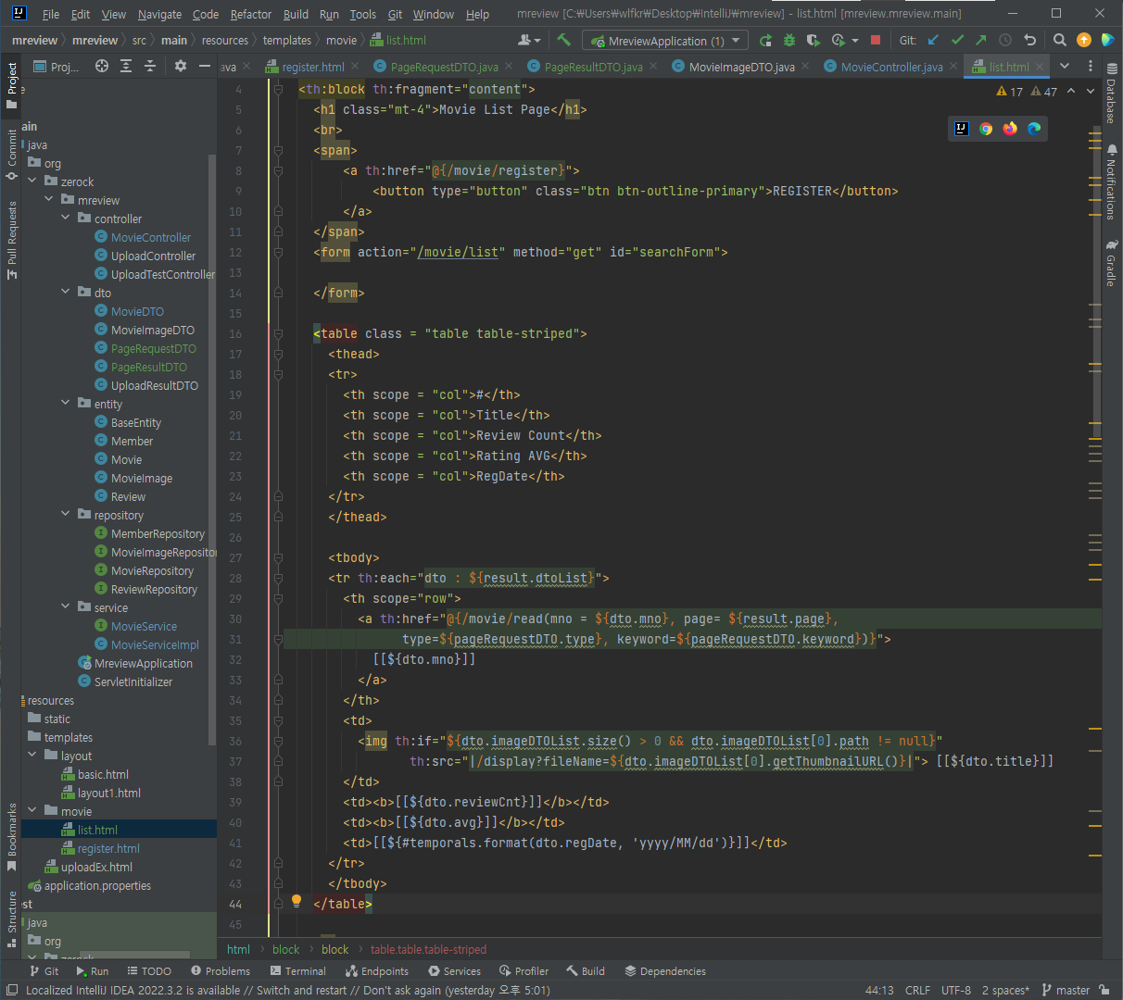Open the TODO tool window
Image resolution: width=1123 pixels, height=1000 pixels.
148,971
